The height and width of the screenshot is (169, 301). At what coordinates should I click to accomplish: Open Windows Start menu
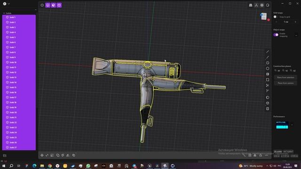(3, 166)
